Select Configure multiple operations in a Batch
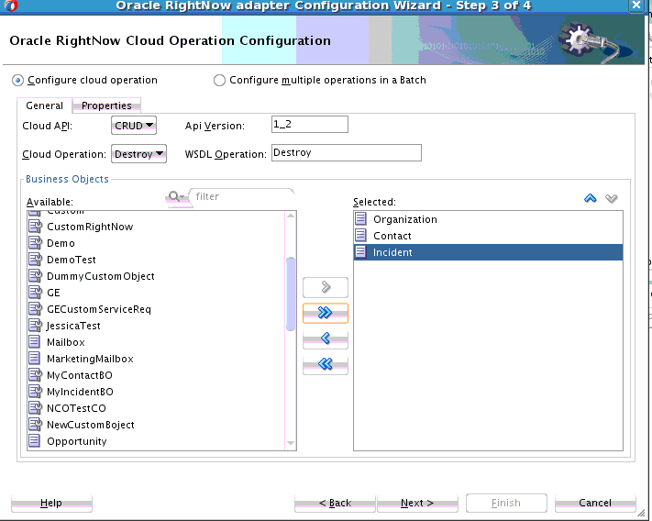652x521 pixels. (x=219, y=80)
